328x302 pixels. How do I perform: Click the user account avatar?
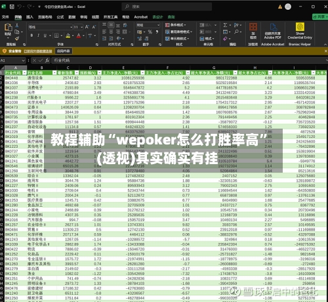point(288,7)
